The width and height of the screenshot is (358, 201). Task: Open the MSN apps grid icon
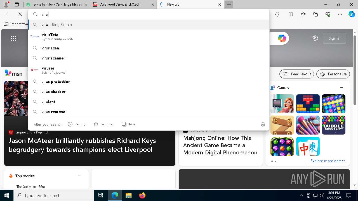point(13,38)
